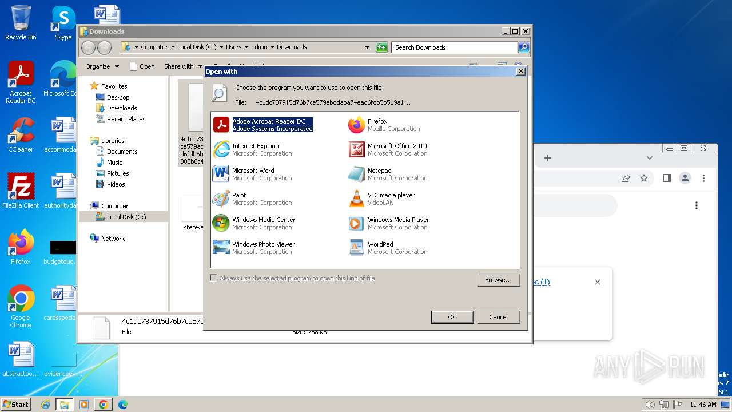
Task: Dismiss the Chrome download notification
Action: tap(598, 282)
